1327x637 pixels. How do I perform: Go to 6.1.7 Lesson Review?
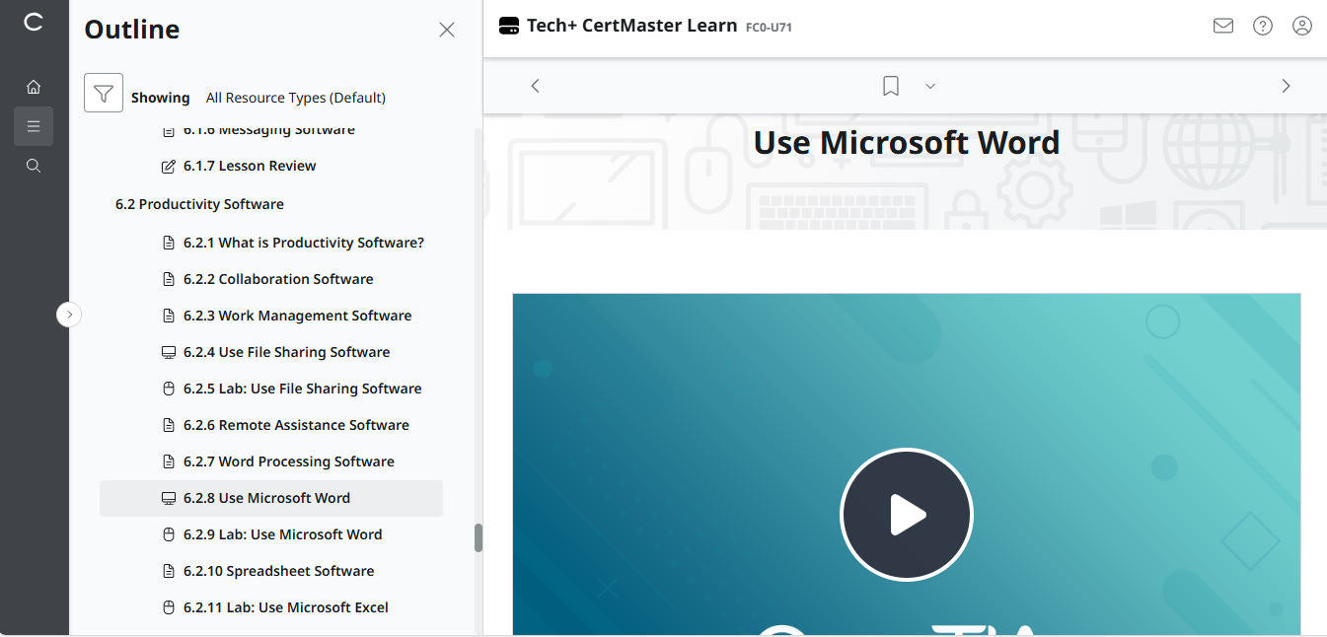tap(250, 165)
